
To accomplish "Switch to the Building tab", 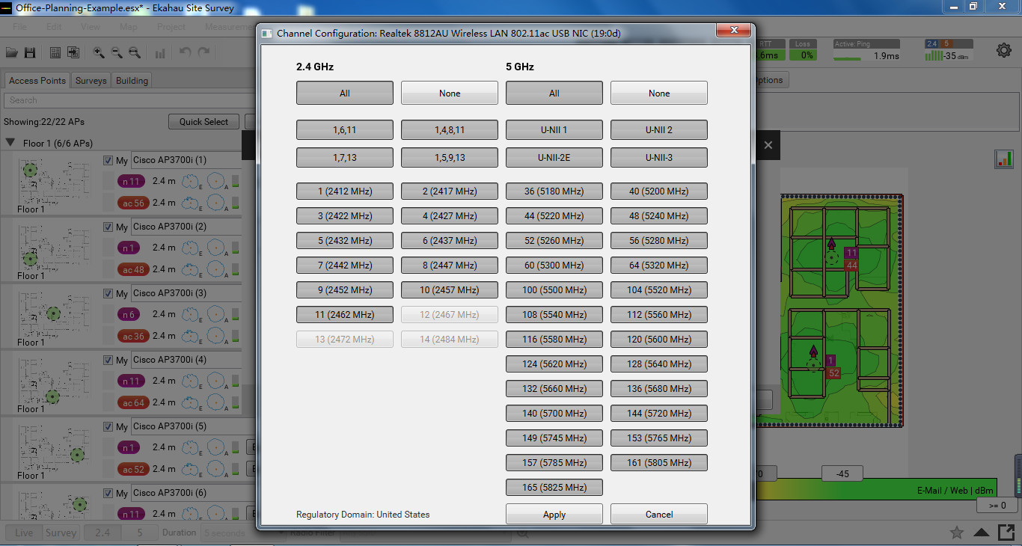I will [132, 80].
